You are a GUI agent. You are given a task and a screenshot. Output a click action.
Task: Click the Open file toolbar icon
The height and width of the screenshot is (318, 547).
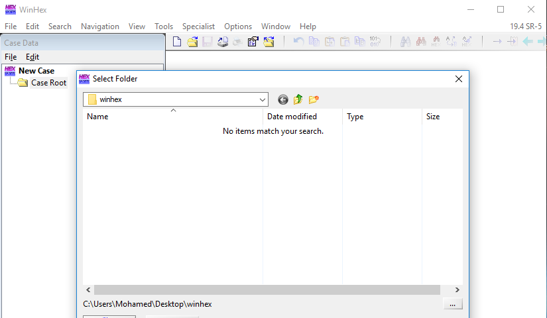point(192,42)
